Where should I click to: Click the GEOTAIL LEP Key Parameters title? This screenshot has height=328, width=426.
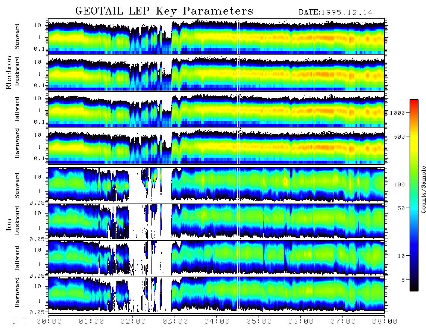pyautogui.click(x=164, y=11)
